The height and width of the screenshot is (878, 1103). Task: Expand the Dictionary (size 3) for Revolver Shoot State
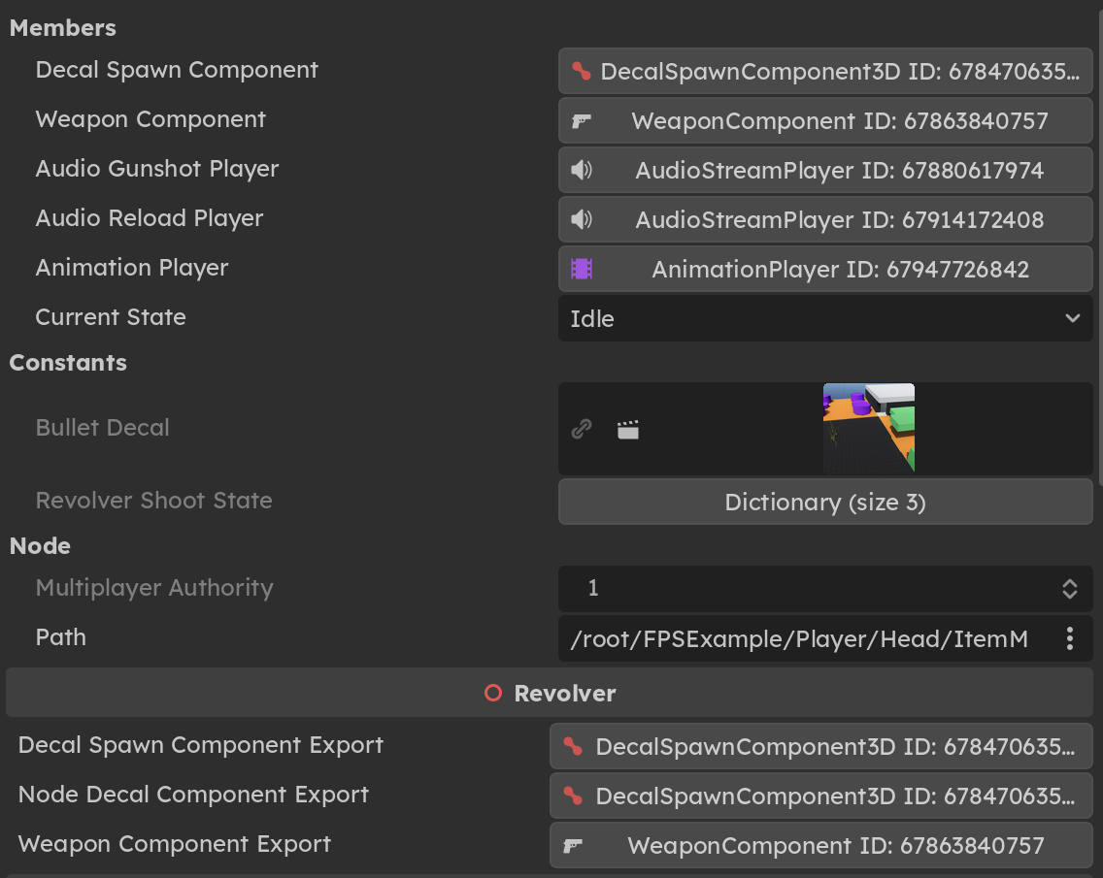tap(824, 502)
